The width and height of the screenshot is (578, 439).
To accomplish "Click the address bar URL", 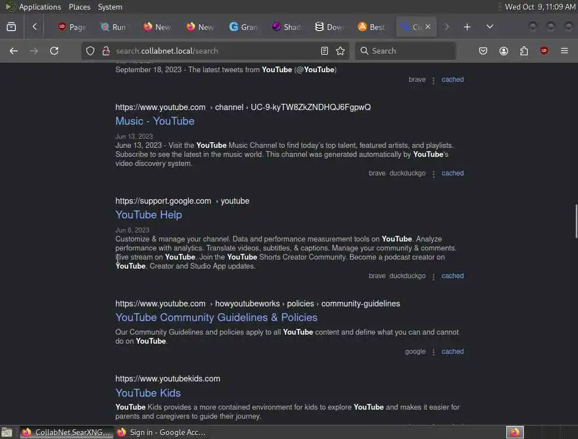I will tap(167, 51).
